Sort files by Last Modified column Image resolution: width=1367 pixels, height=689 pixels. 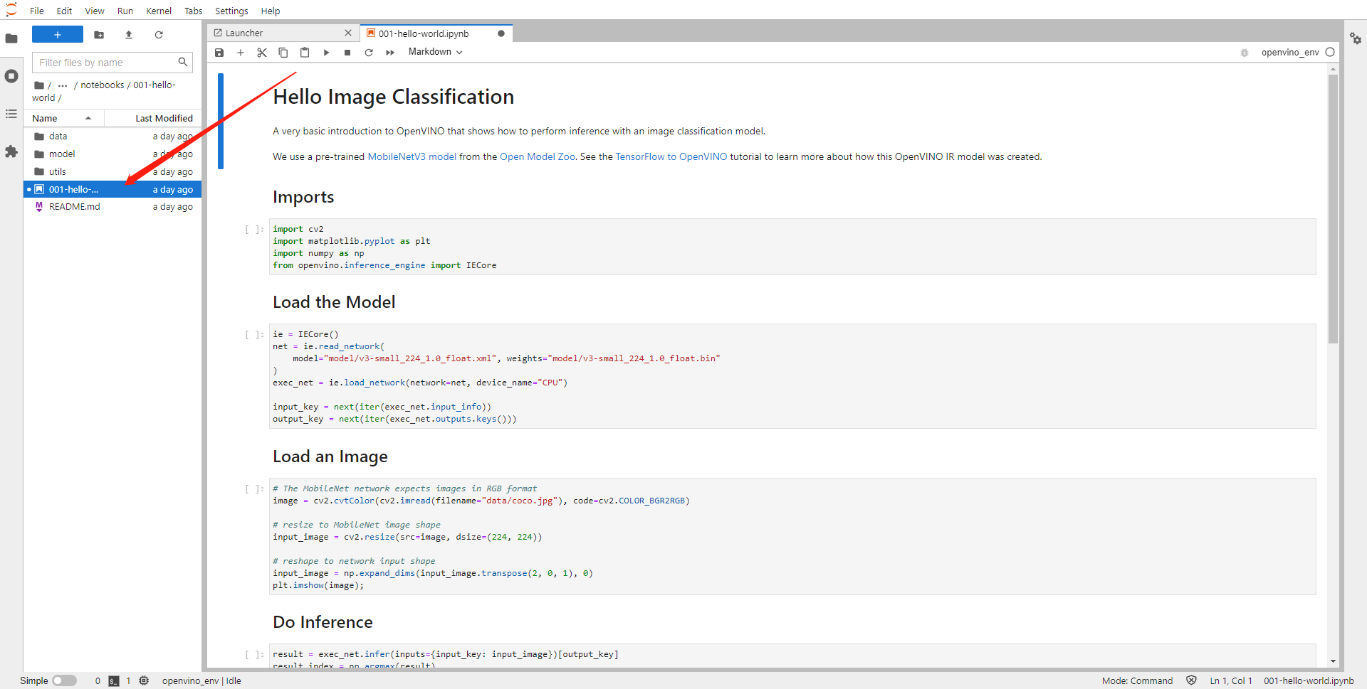click(154, 118)
